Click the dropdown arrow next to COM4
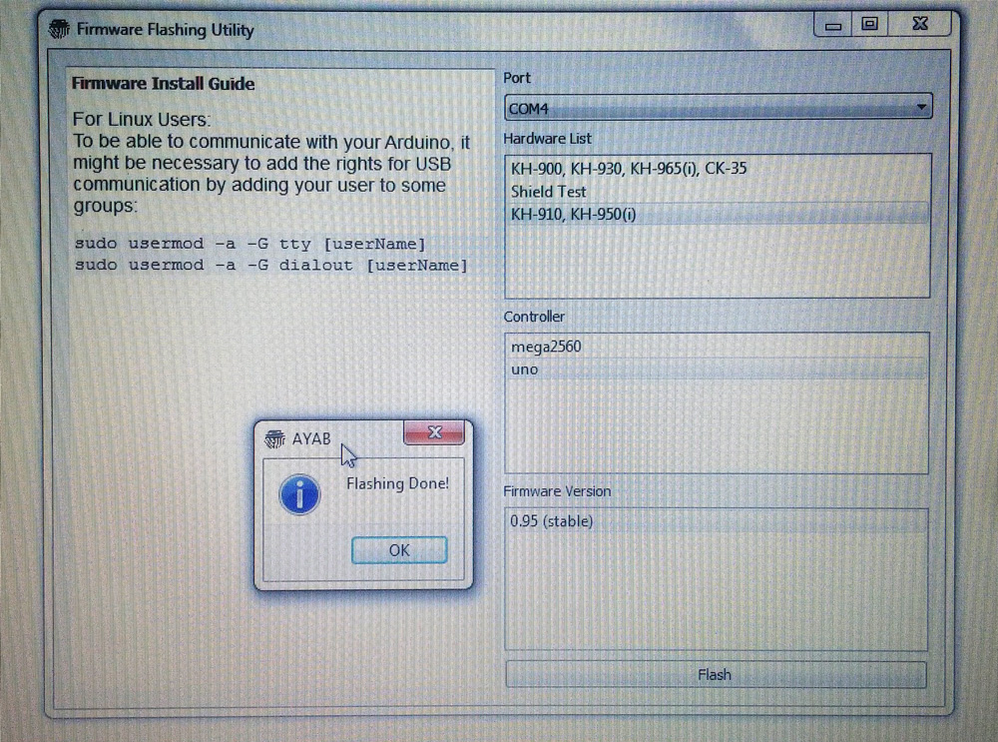 pyautogui.click(x=920, y=108)
